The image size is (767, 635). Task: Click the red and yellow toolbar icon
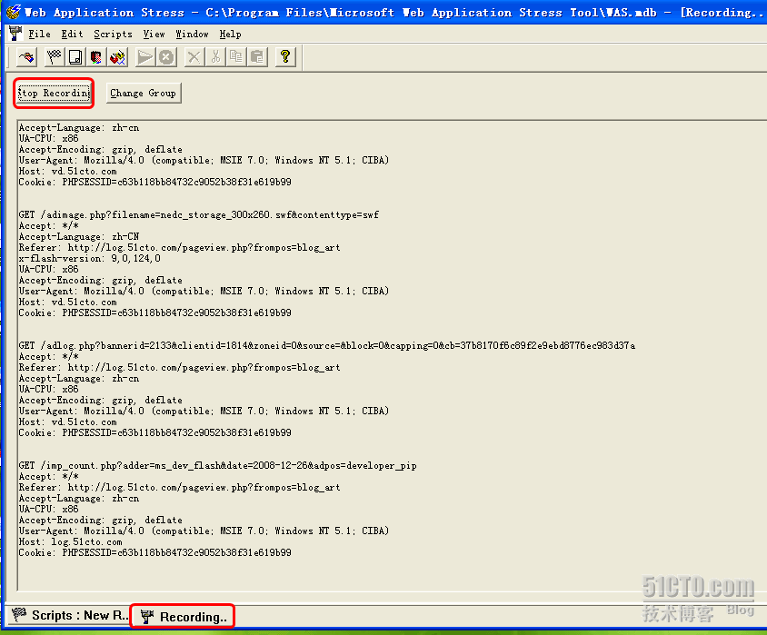pos(117,57)
